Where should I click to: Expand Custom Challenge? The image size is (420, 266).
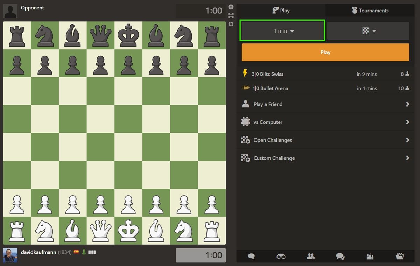click(325, 158)
